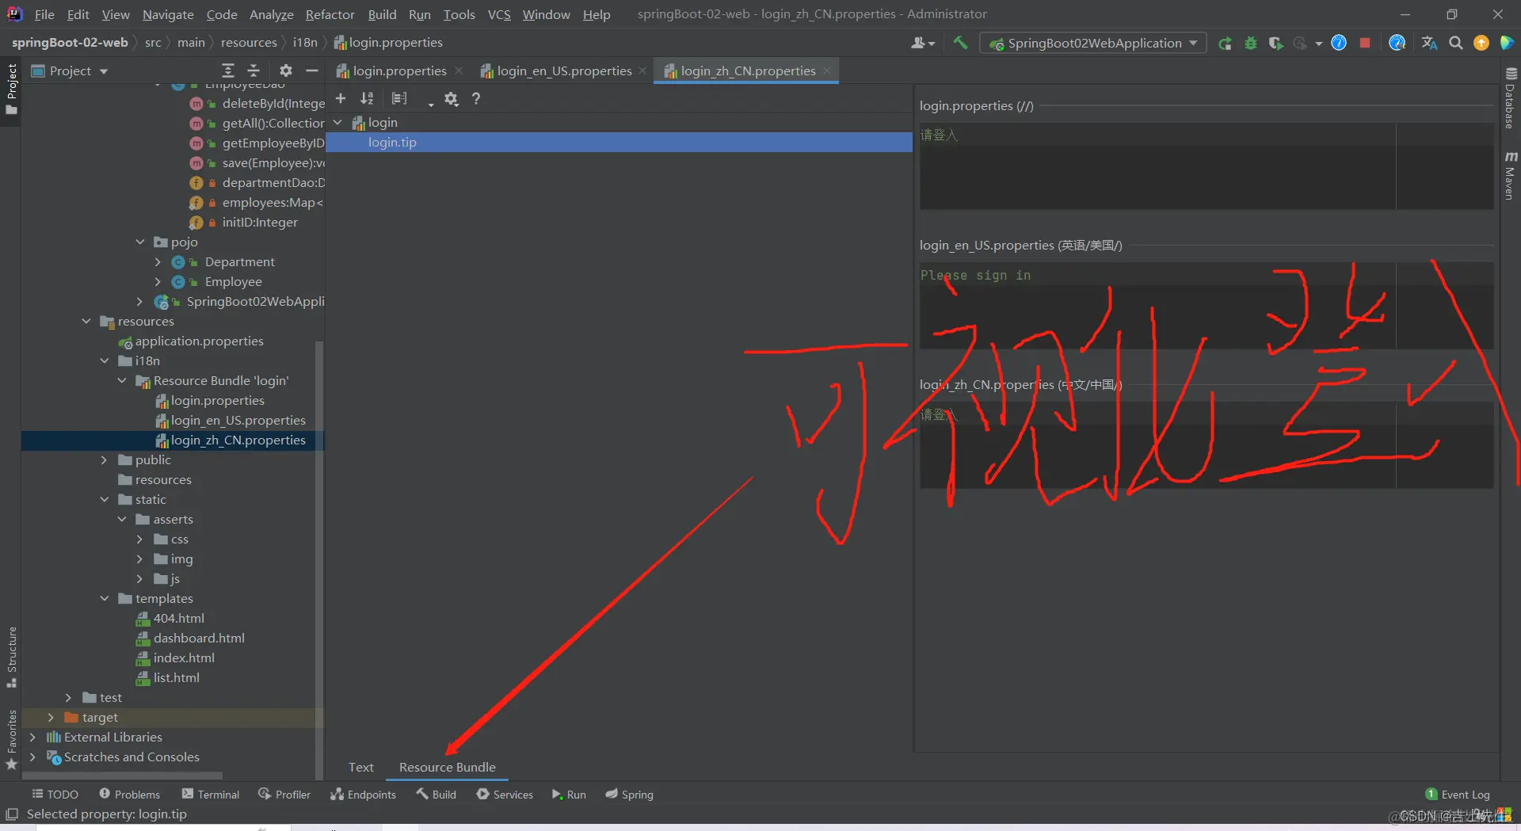Run SpringBoot02WebApplication with the rerun icon
The width and height of the screenshot is (1521, 831).
point(1225,43)
